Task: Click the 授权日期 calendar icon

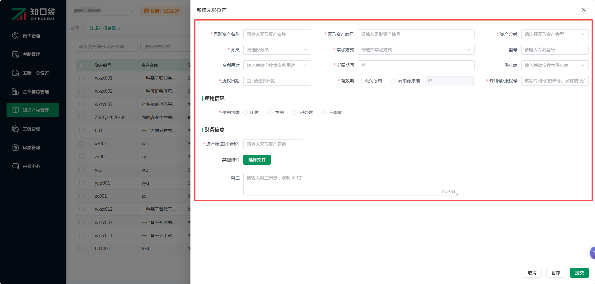Action: (249, 81)
